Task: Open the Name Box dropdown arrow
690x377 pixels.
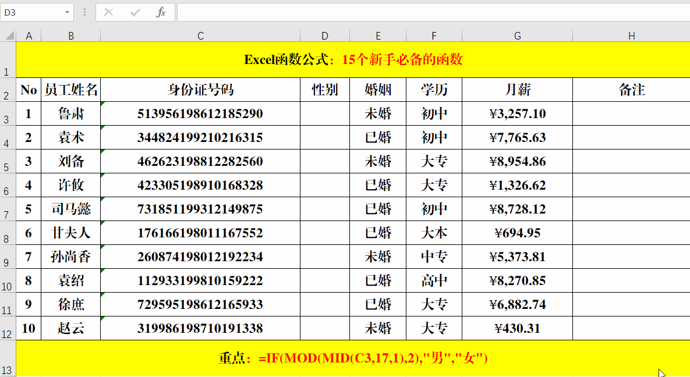Action: tap(67, 12)
